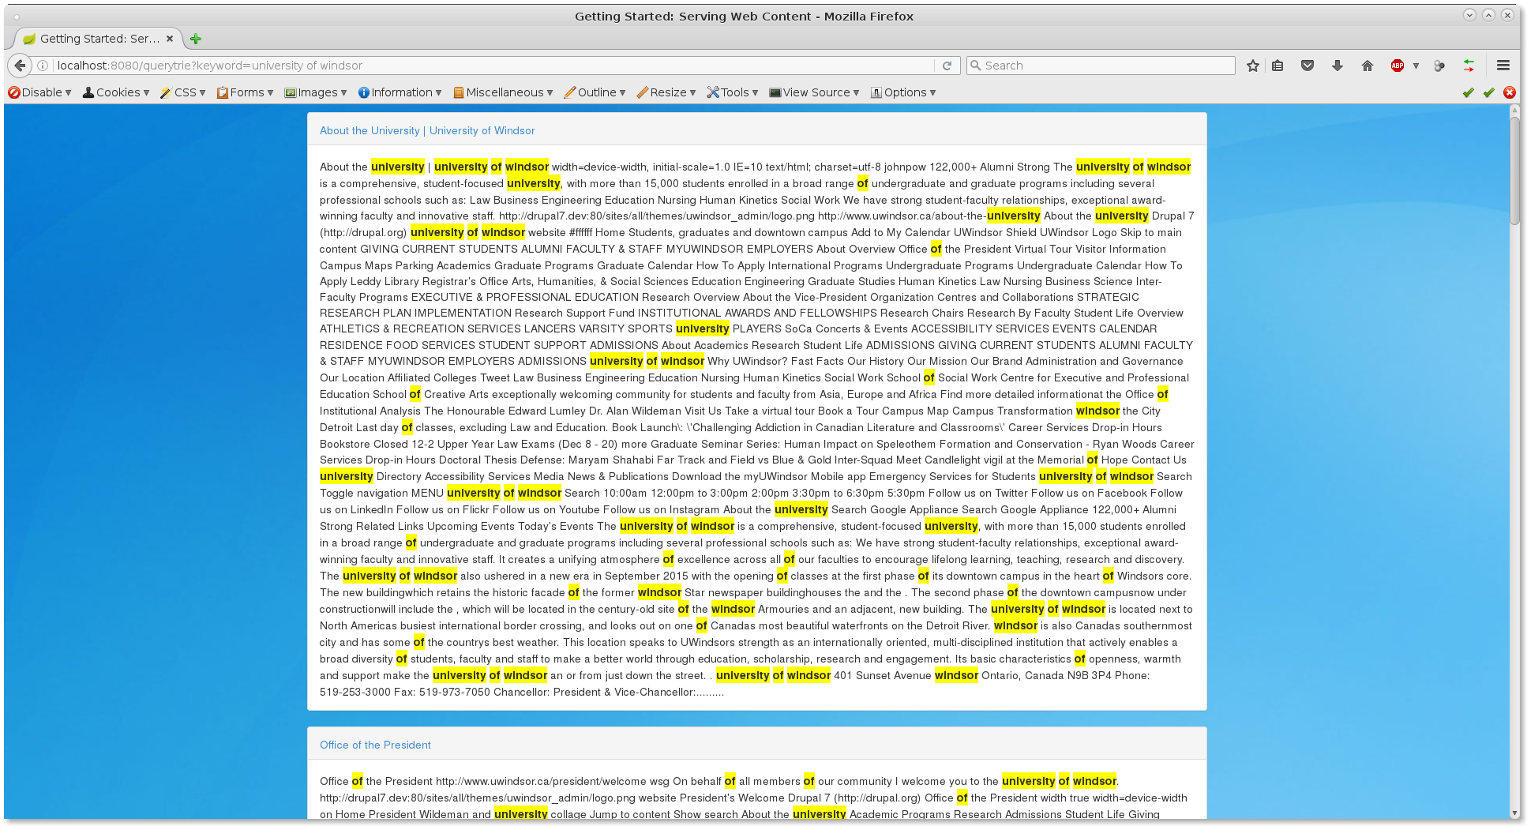Expand the Adblock Plus dropdown arrow
The image size is (1527, 826).
pyautogui.click(x=1416, y=66)
